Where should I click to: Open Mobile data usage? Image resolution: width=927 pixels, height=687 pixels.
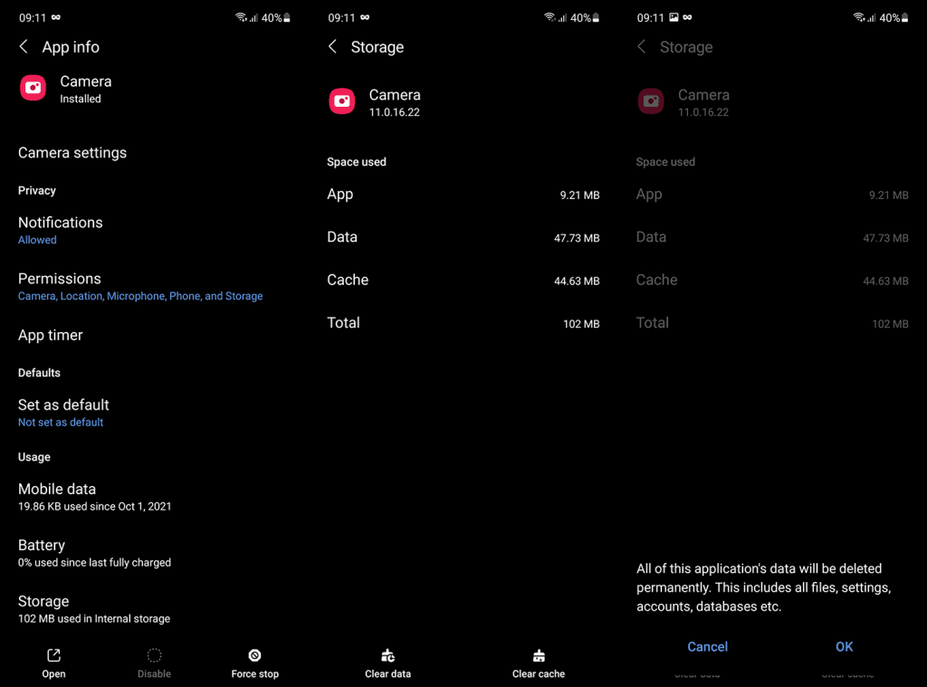pyautogui.click(x=154, y=497)
